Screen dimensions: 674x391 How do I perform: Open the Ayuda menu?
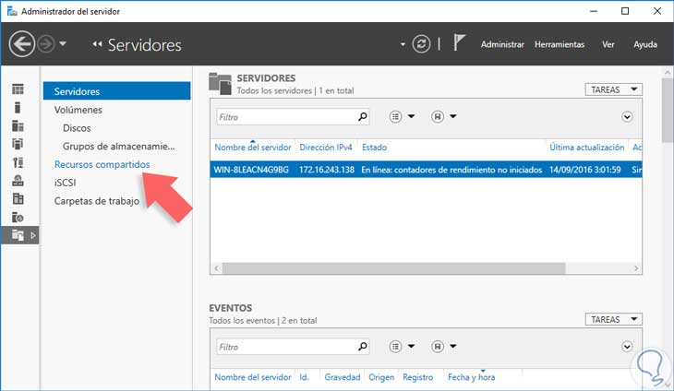pos(645,44)
